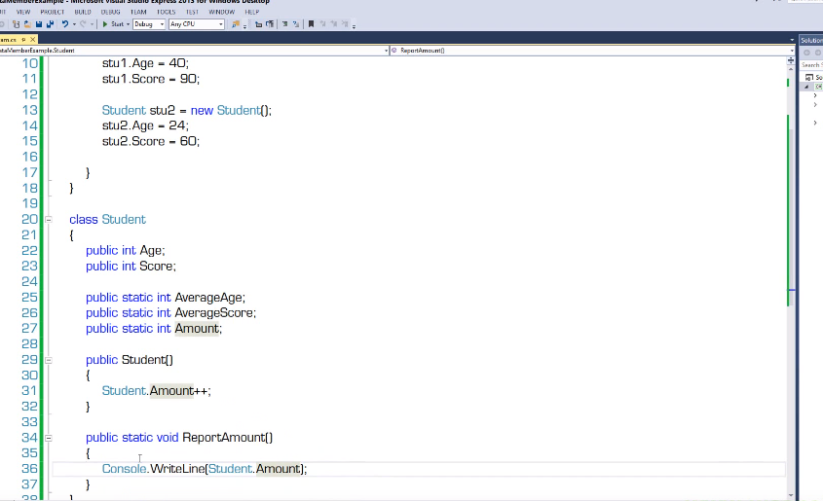This screenshot has height=501, width=823.
Task: Open the standard toolbar overflow options
Action: (x=244, y=26)
